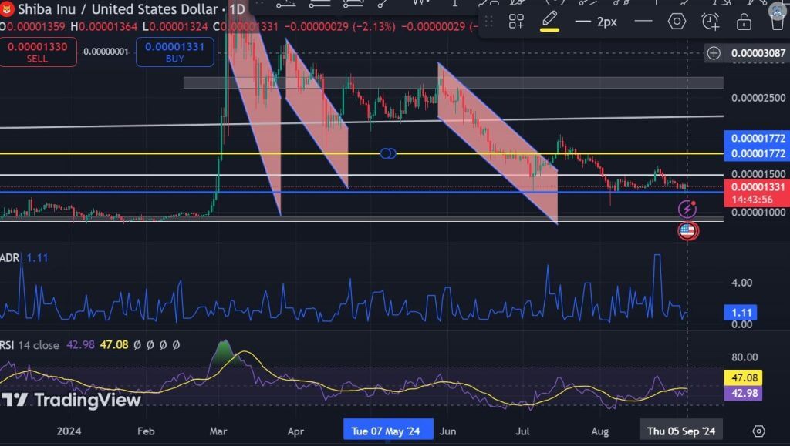Viewport: 790px width, 446px height.
Task: Click the −0.00000029 (−2.13%) change value
Action: (x=339, y=26)
